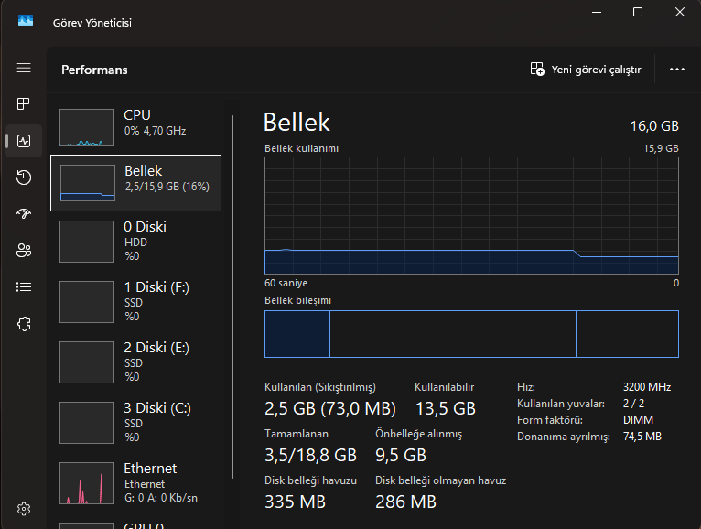701x529 pixels.
Task: Open the hamburger navigation menu
Action: click(24, 69)
